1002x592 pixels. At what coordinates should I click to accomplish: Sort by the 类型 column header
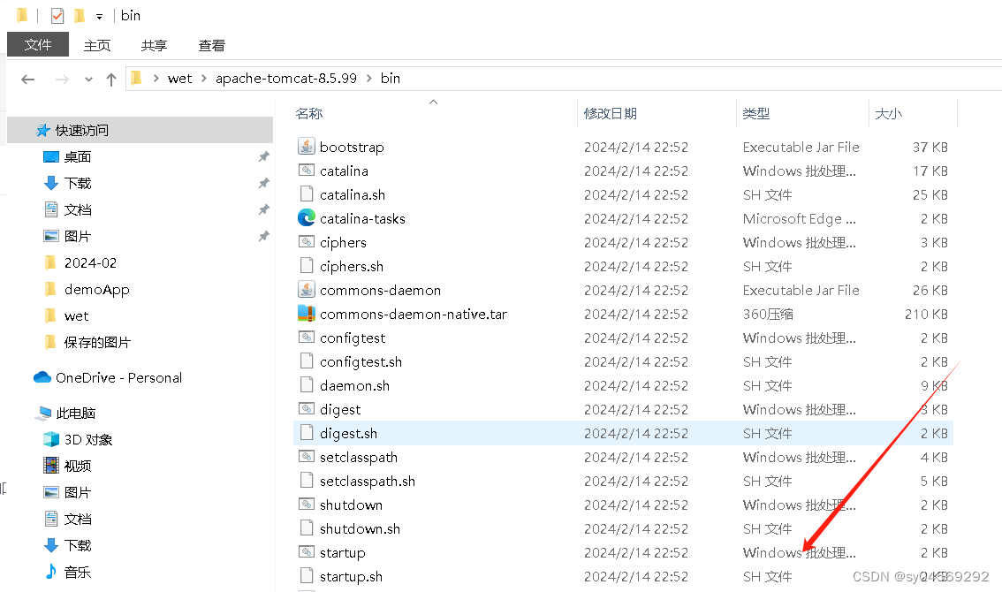pyautogui.click(x=756, y=114)
